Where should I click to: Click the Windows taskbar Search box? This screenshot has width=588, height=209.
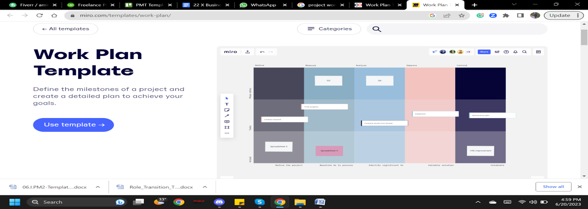coord(76,202)
